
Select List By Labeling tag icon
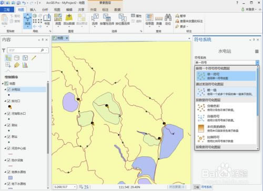point(17,65)
